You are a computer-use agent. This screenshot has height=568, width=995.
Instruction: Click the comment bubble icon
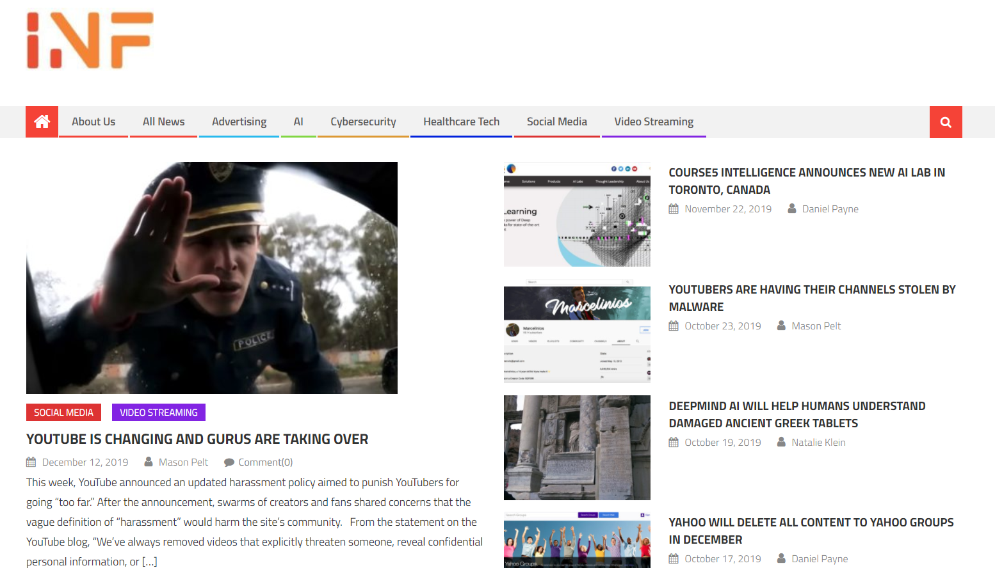tap(229, 462)
